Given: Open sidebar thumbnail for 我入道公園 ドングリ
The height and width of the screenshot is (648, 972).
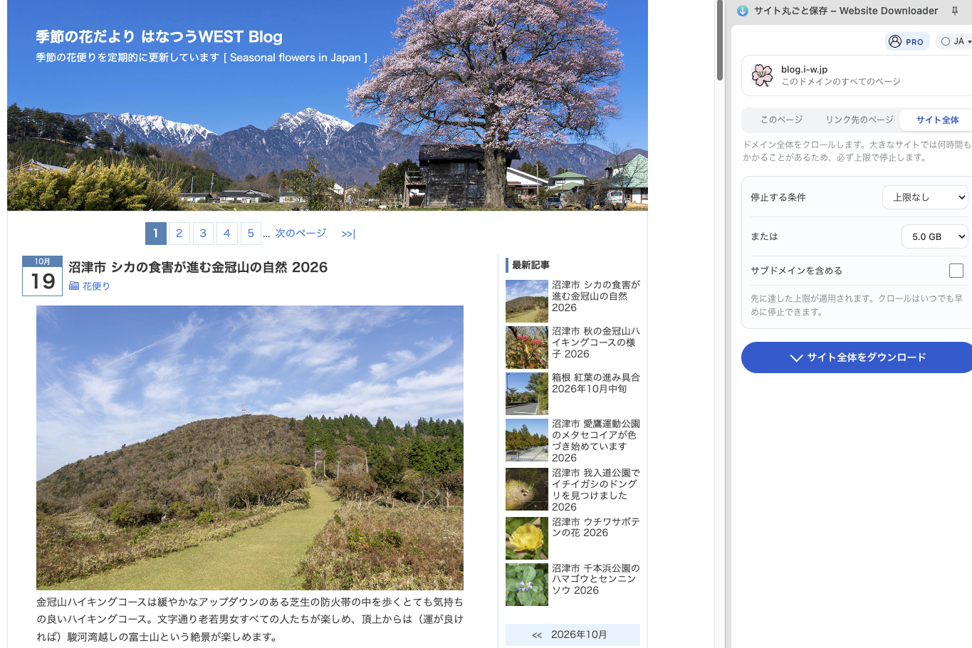Looking at the screenshot, I should point(527,489).
